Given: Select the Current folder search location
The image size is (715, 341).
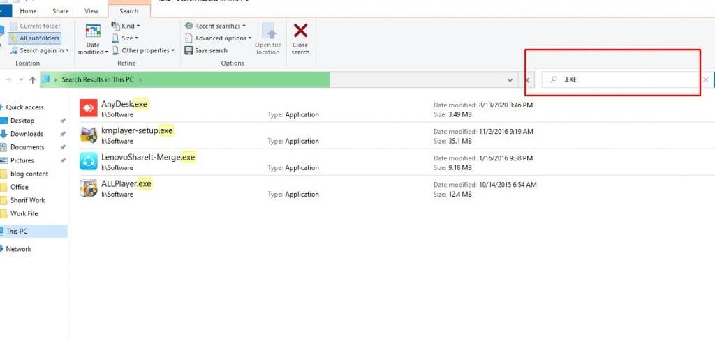Looking at the screenshot, I should pyautogui.click(x=36, y=26).
